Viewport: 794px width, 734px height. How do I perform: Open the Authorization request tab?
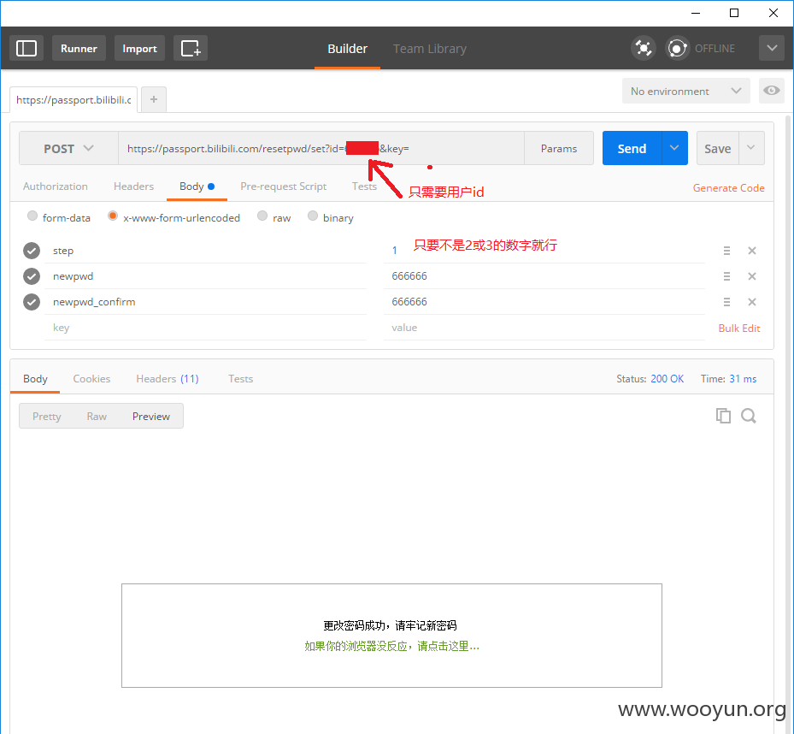point(56,186)
